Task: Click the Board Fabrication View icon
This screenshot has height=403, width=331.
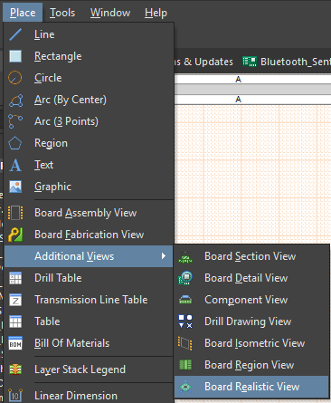Action: pyautogui.click(x=15, y=235)
